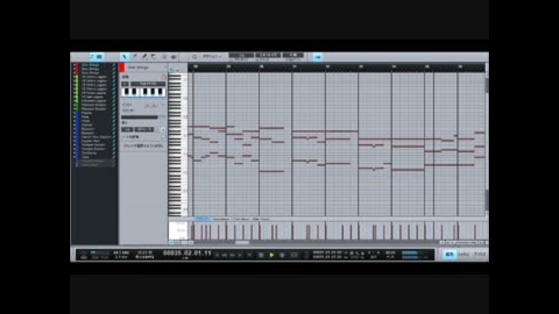The height and width of the screenshot is (314, 559).
Task: Select the Draw pencil tool
Action: 135,56
